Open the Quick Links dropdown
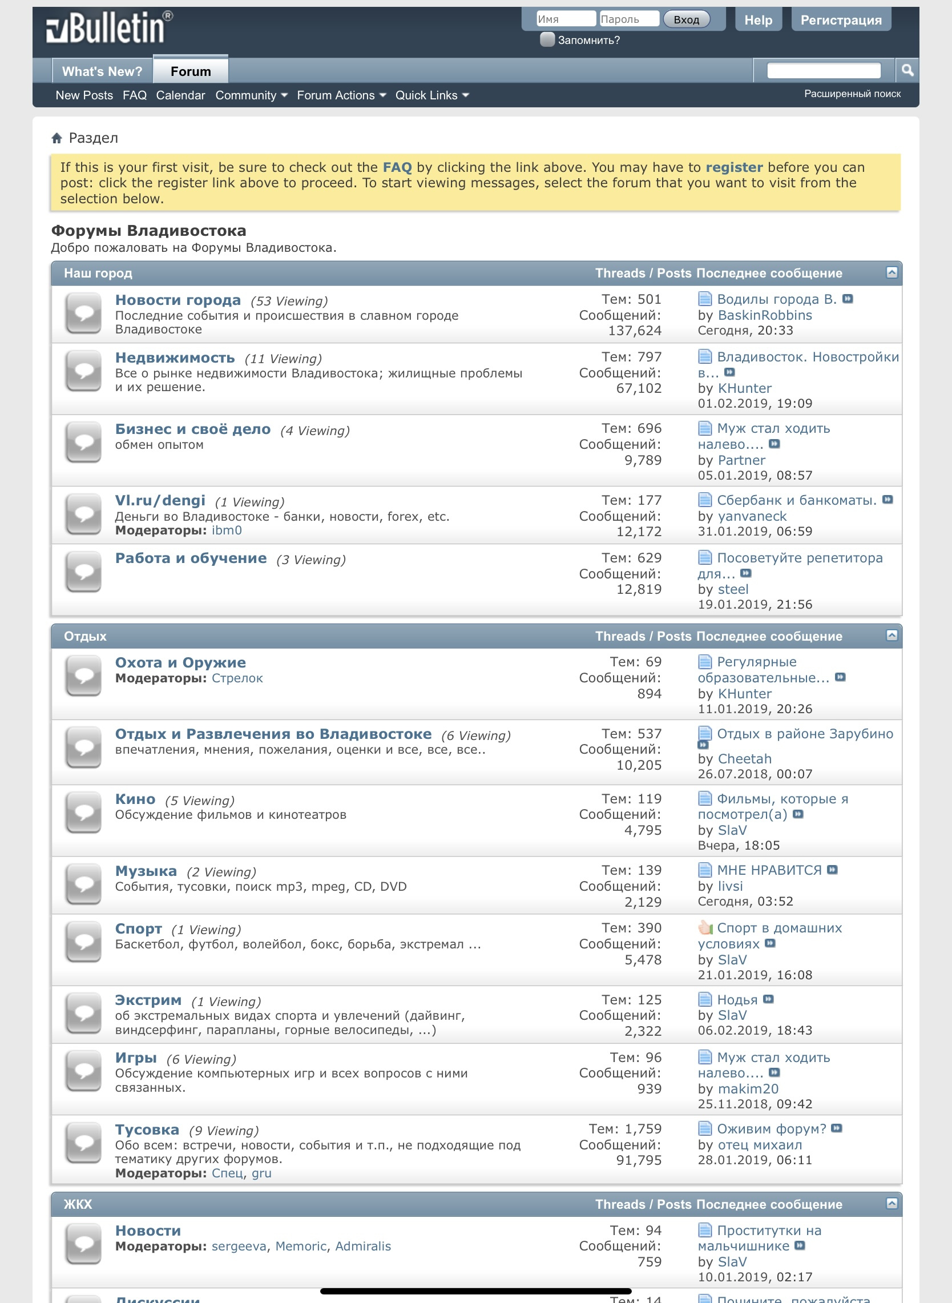952x1303 pixels. 432,95
